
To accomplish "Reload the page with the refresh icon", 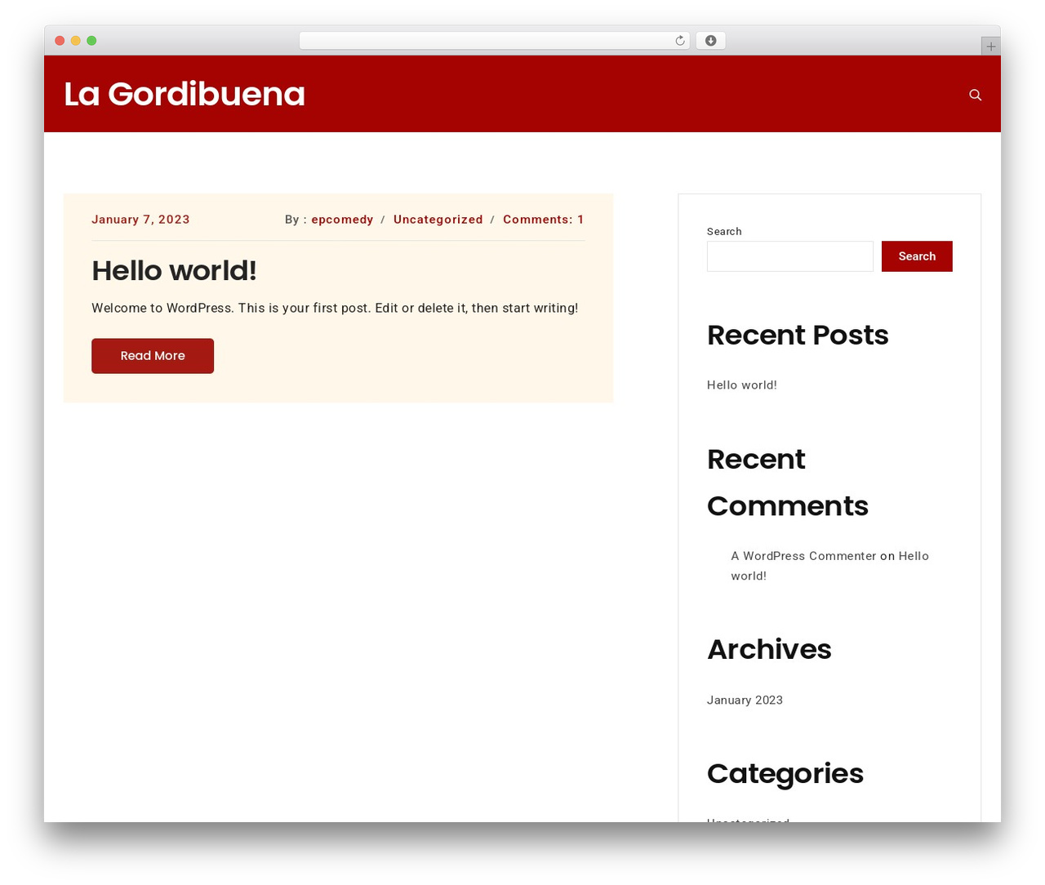I will pos(680,41).
